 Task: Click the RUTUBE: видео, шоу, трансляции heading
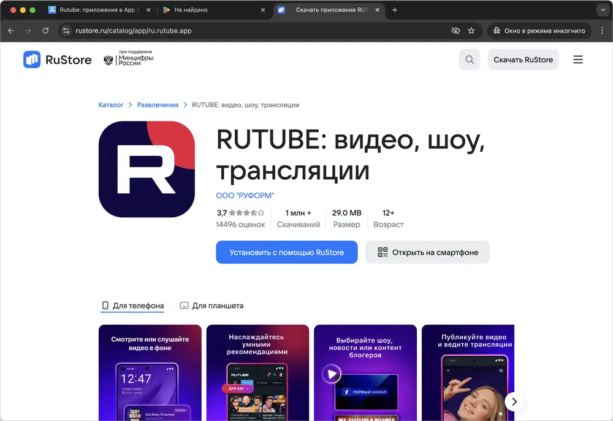click(x=351, y=155)
